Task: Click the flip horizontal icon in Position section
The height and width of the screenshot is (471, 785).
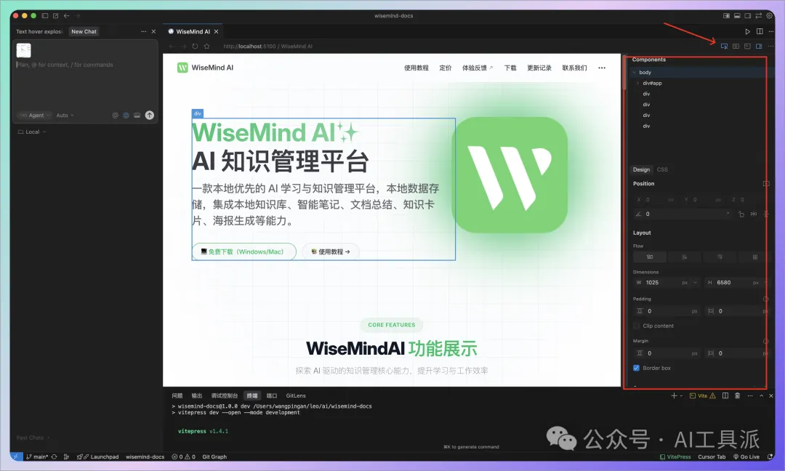Action: coord(754,214)
